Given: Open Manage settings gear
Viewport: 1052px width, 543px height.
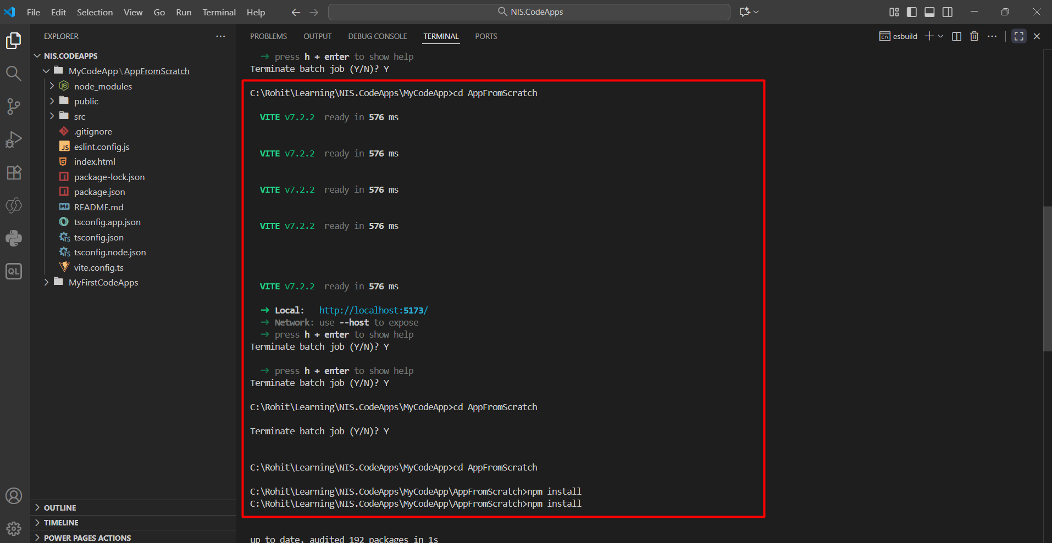Looking at the screenshot, I should (14, 528).
